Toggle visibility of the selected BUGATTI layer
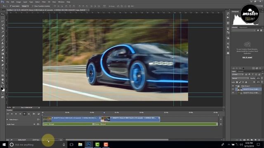The width and height of the screenshot is (264, 148). tap(233, 89)
